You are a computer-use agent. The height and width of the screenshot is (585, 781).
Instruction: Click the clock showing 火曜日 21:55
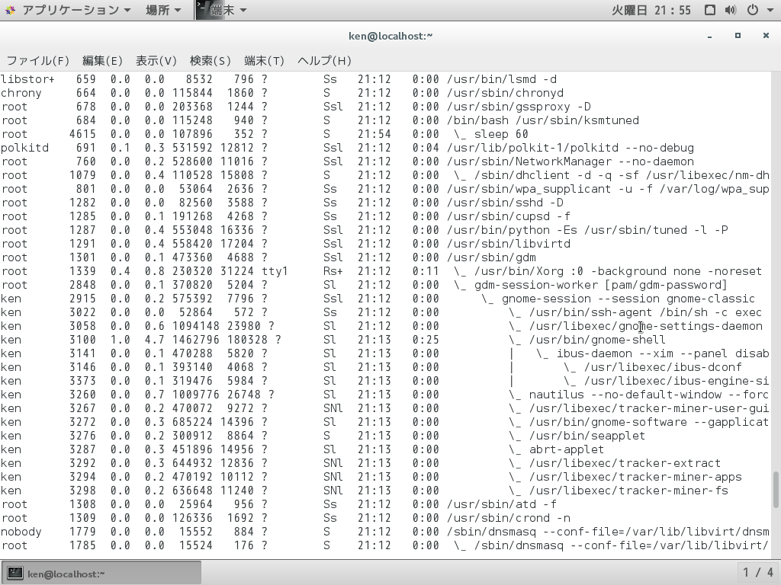[651, 10]
